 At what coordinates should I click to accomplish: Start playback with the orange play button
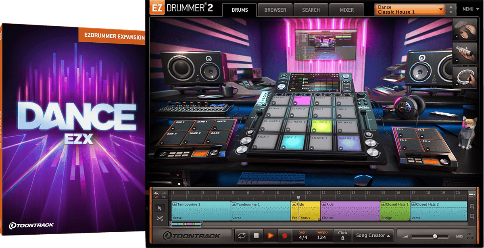[271, 235]
